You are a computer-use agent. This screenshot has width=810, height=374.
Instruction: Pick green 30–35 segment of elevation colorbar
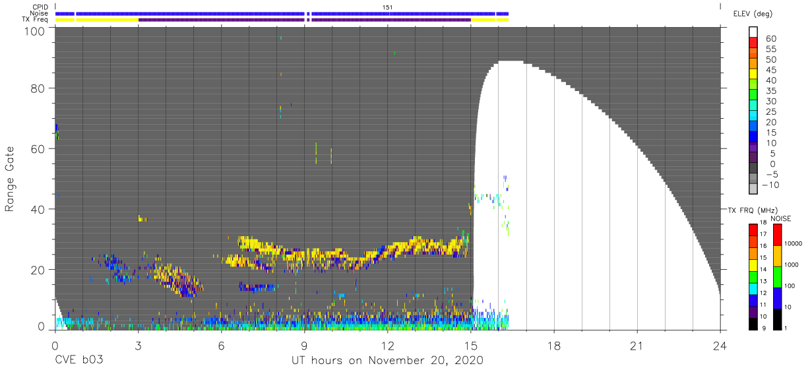point(754,96)
